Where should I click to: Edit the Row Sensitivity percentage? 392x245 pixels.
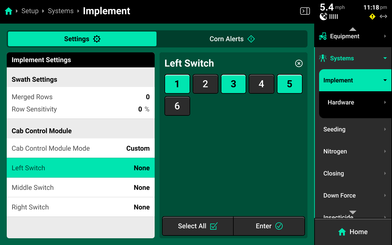81,109
